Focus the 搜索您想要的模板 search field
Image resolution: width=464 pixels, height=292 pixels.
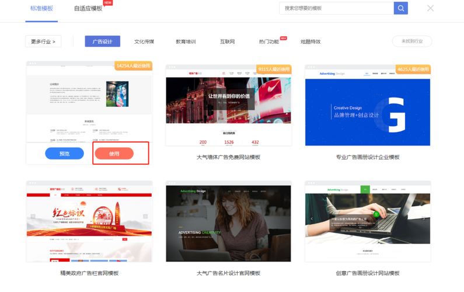pyautogui.click(x=336, y=8)
